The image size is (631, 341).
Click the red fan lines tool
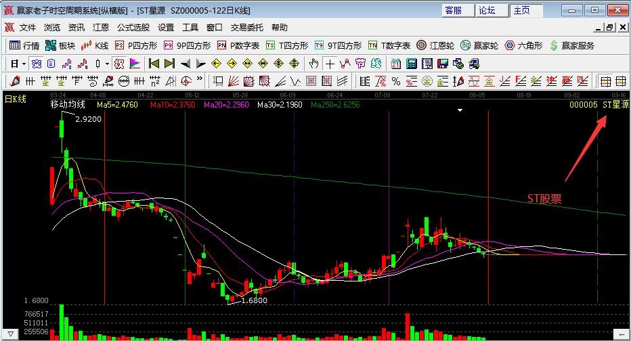point(234,81)
